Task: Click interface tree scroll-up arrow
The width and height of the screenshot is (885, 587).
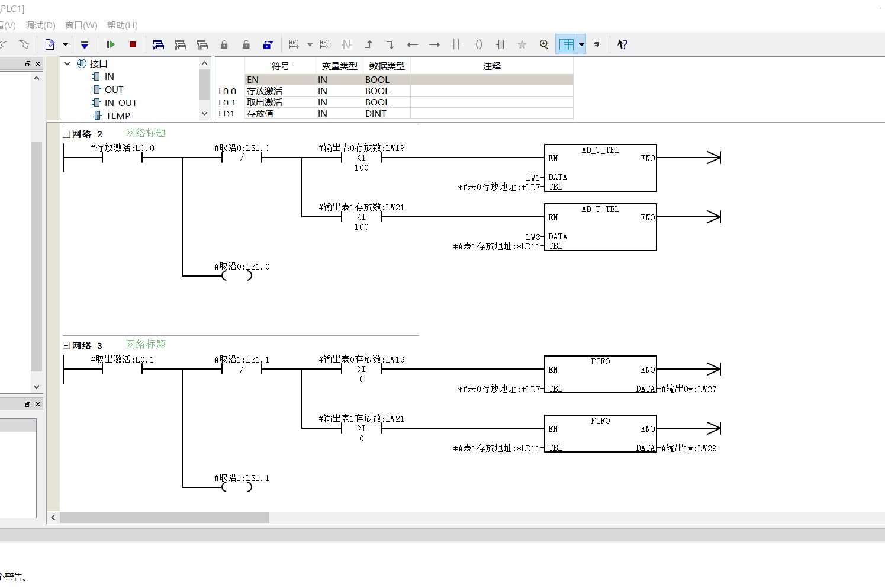Action: click(205, 63)
